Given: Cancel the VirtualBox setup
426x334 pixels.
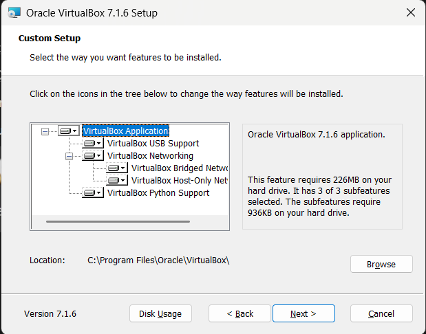Looking at the screenshot, I should pyautogui.click(x=381, y=314).
